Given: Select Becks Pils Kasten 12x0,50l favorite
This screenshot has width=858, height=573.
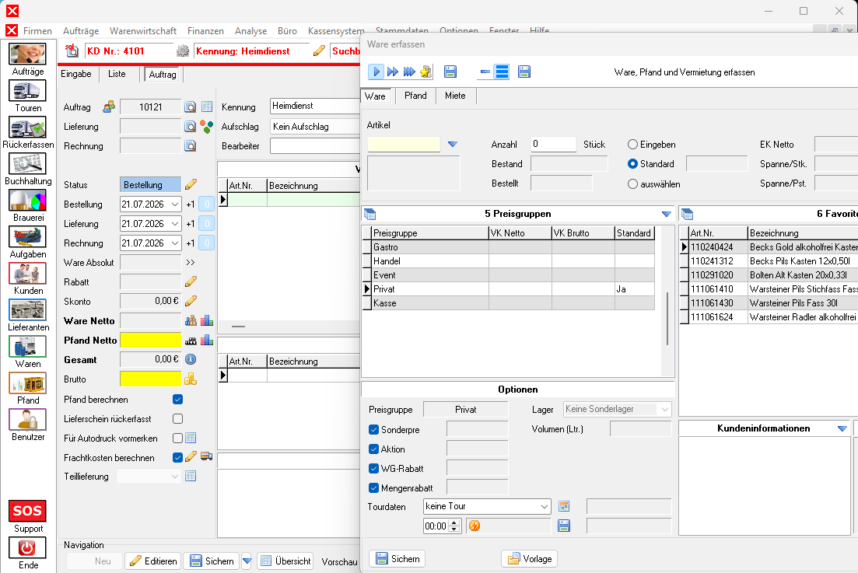Looking at the screenshot, I should click(x=769, y=261).
